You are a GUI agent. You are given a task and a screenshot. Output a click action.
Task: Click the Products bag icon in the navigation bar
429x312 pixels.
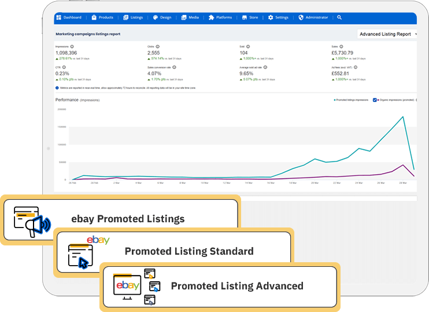(x=94, y=17)
